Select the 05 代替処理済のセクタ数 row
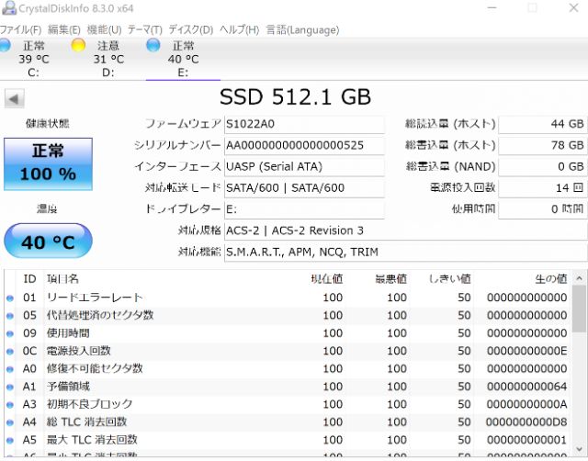 coord(288,315)
